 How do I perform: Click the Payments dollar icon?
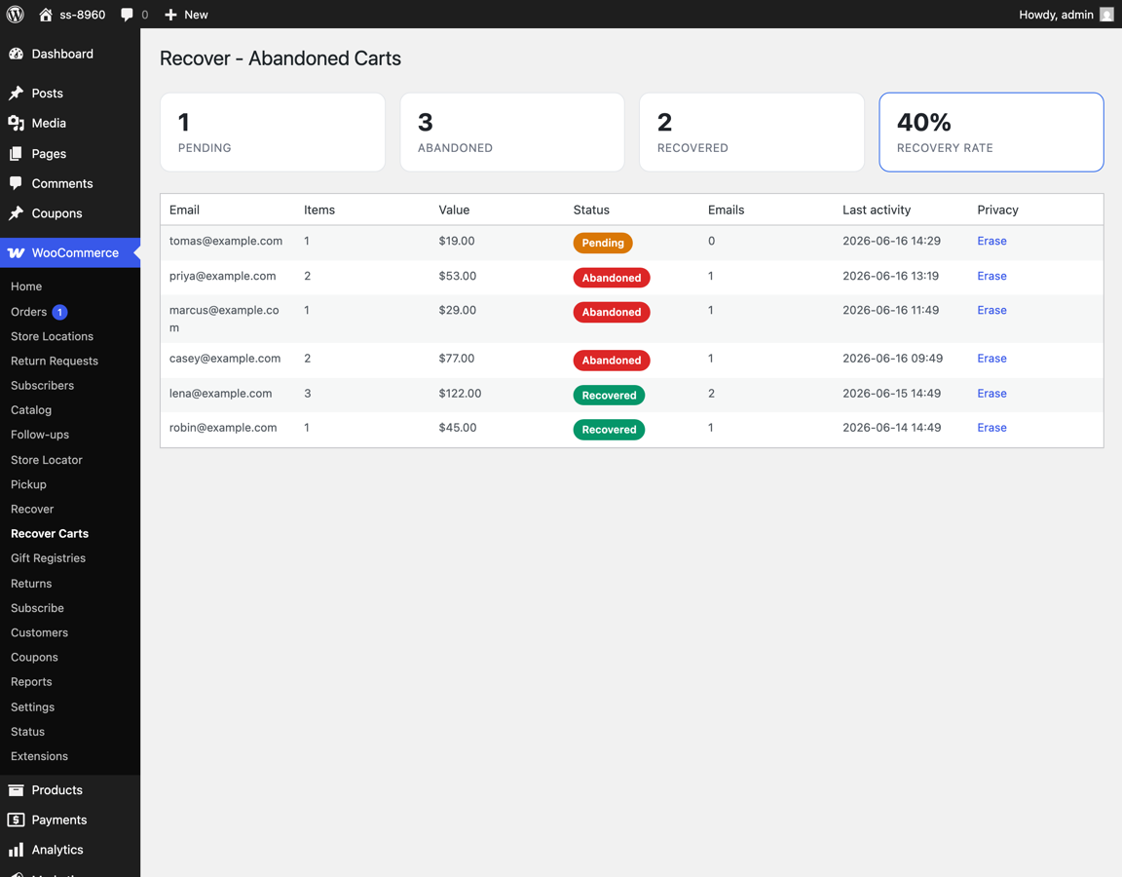[16, 820]
